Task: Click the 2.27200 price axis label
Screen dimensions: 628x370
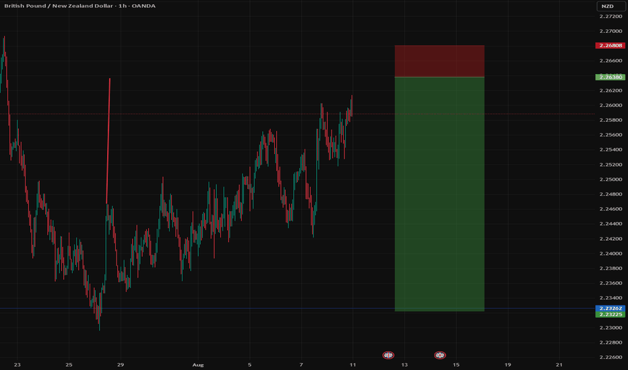Action: (610, 16)
